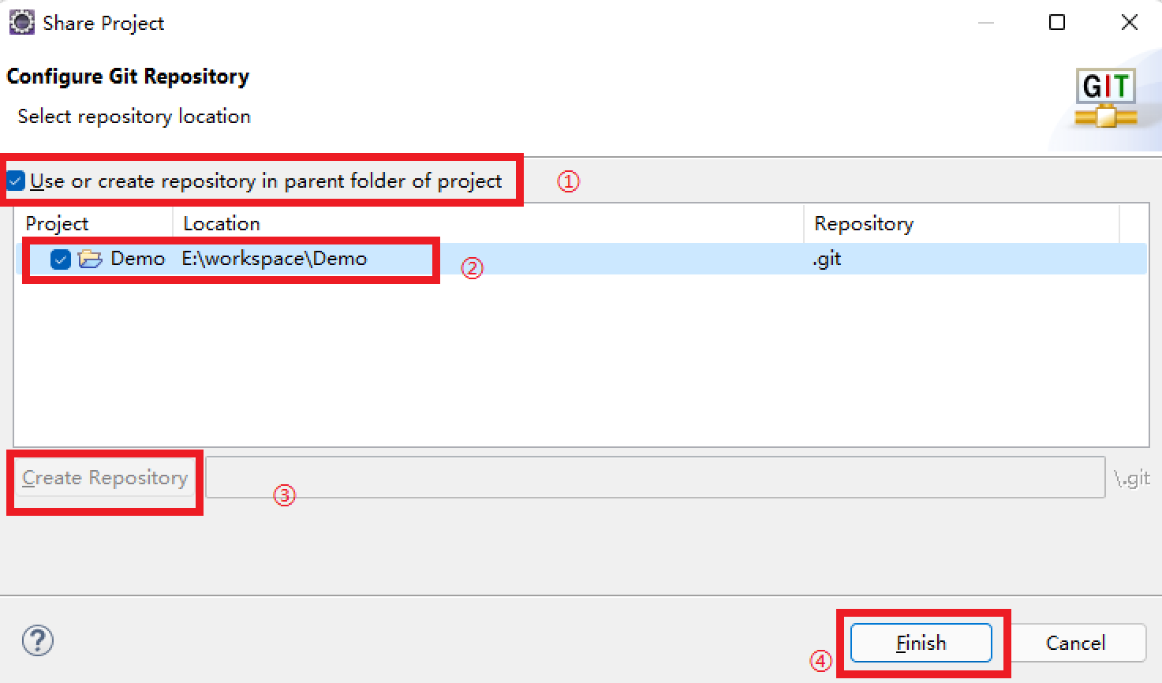This screenshot has height=683, width=1162.
Task: Click the .git repository cell
Action: click(827, 259)
